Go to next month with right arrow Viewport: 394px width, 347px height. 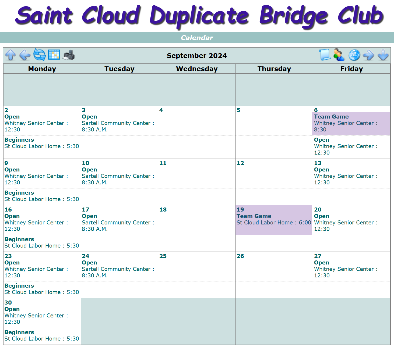(368, 55)
